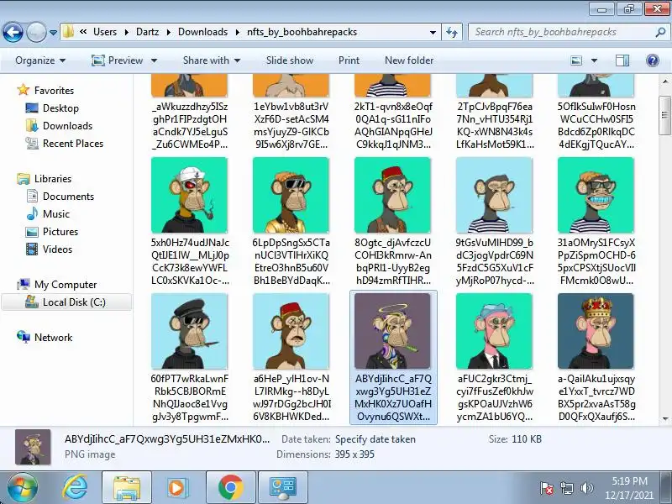Select Downloads in the address breadcrumb
Viewport: 672px width, 504px height.
coord(202,32)
